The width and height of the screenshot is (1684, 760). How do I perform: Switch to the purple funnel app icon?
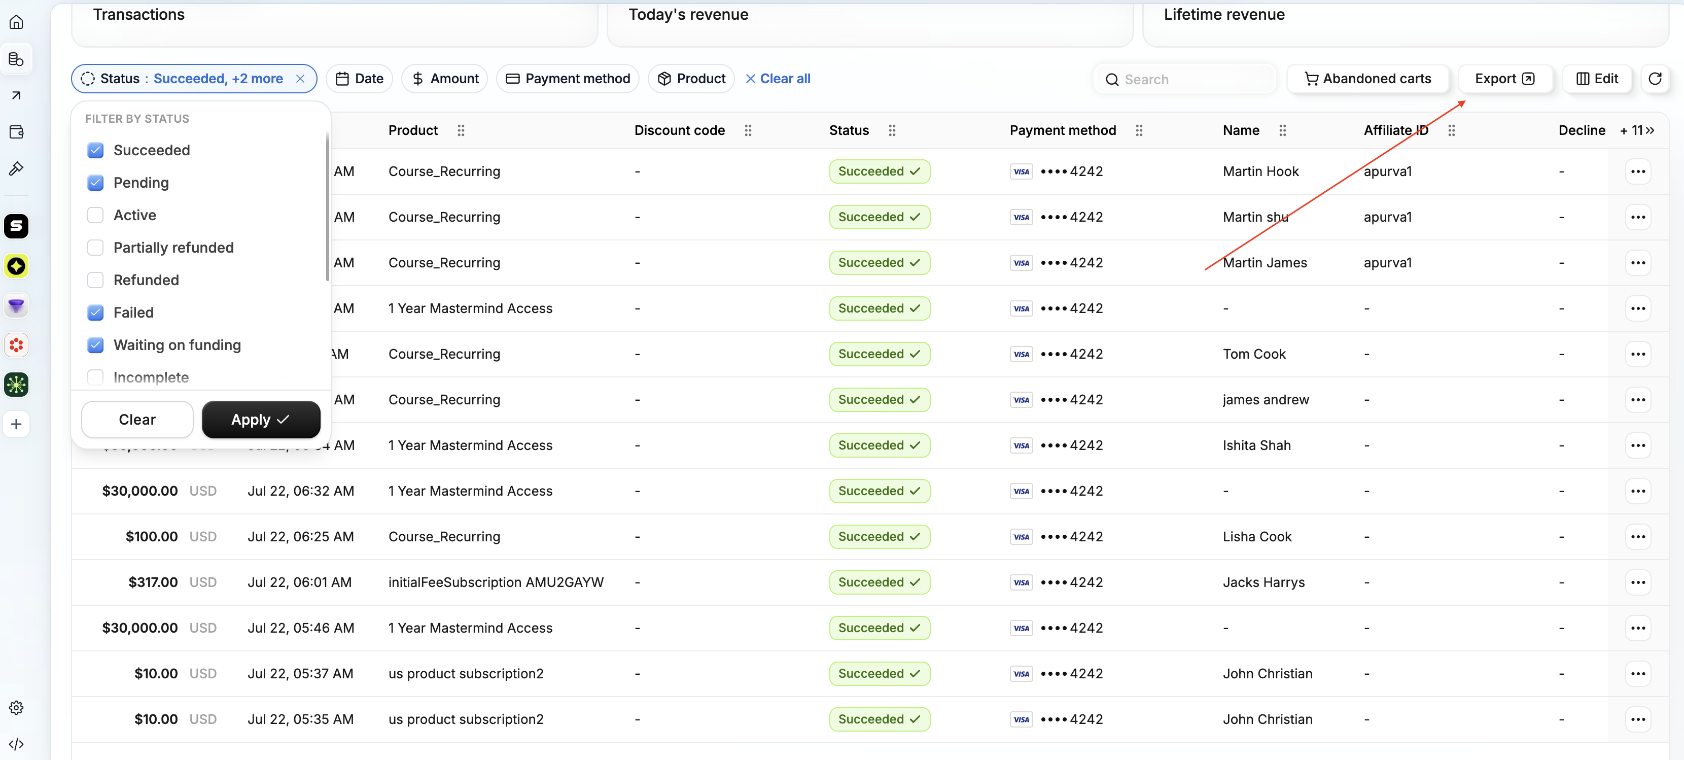click(x=16, y=305)
